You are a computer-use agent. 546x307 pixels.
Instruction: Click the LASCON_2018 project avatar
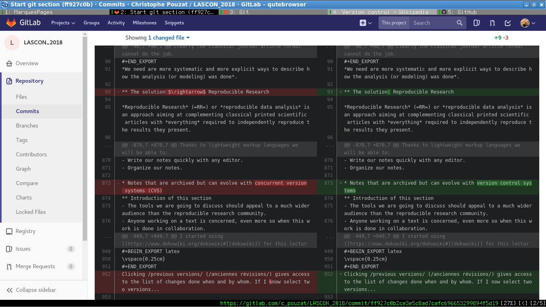tap(12, 42)
